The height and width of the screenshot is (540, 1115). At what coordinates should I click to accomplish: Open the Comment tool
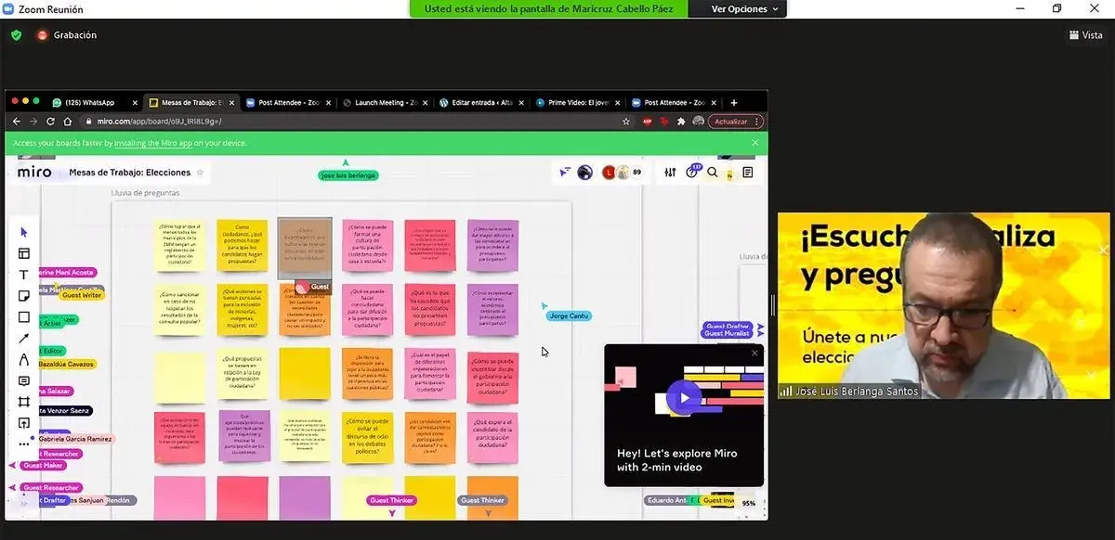point(24,381)
